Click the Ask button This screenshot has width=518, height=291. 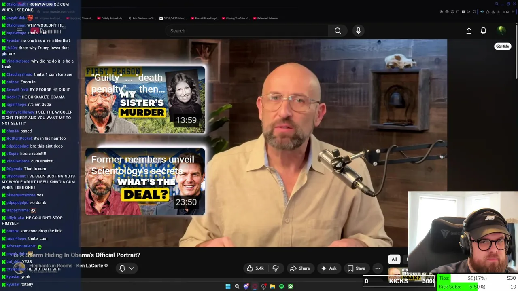329,268
